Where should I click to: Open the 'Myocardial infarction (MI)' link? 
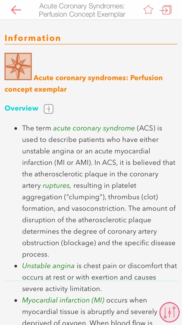(63, 300)
